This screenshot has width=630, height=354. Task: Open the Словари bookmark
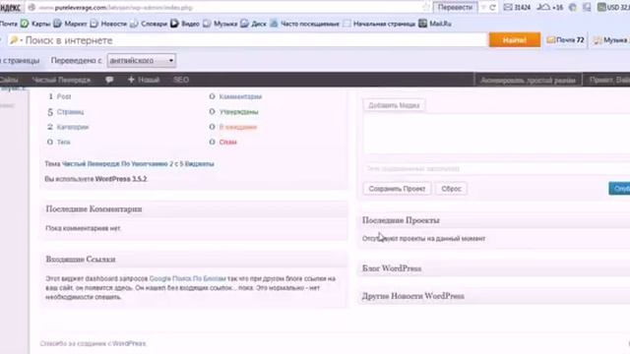tap(149, 24)
